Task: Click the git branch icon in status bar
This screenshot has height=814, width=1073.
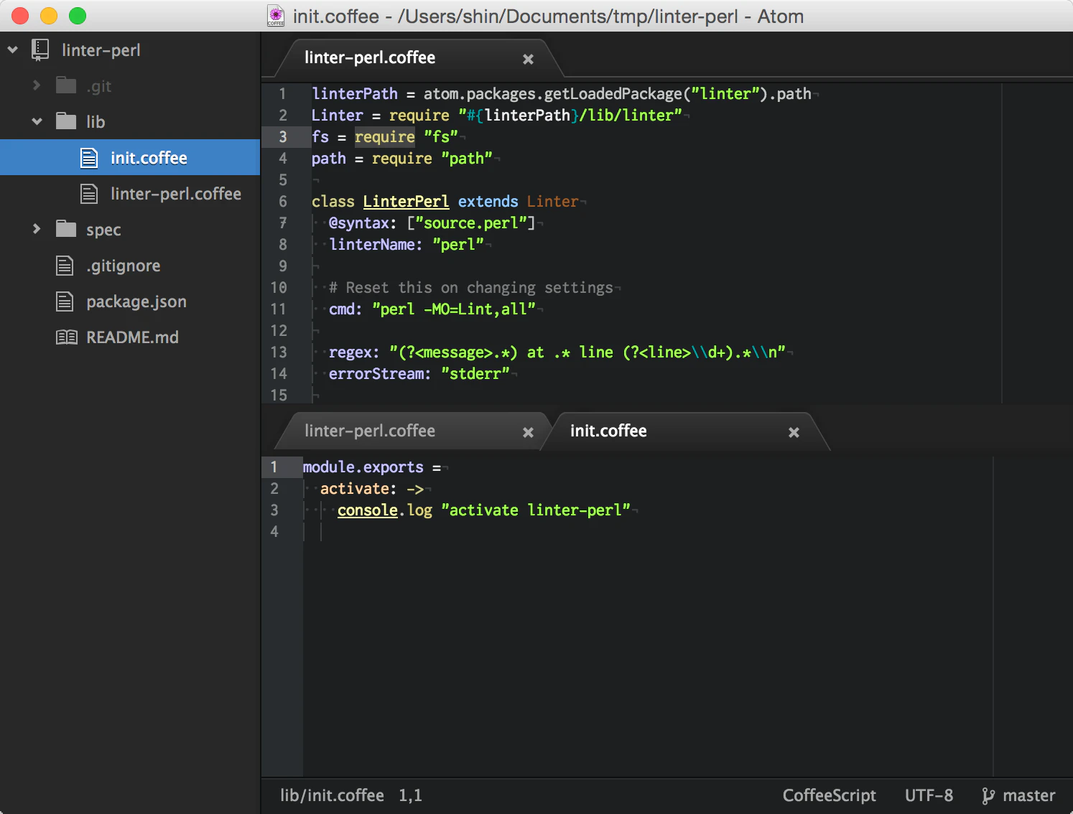Action: (988, 796)
